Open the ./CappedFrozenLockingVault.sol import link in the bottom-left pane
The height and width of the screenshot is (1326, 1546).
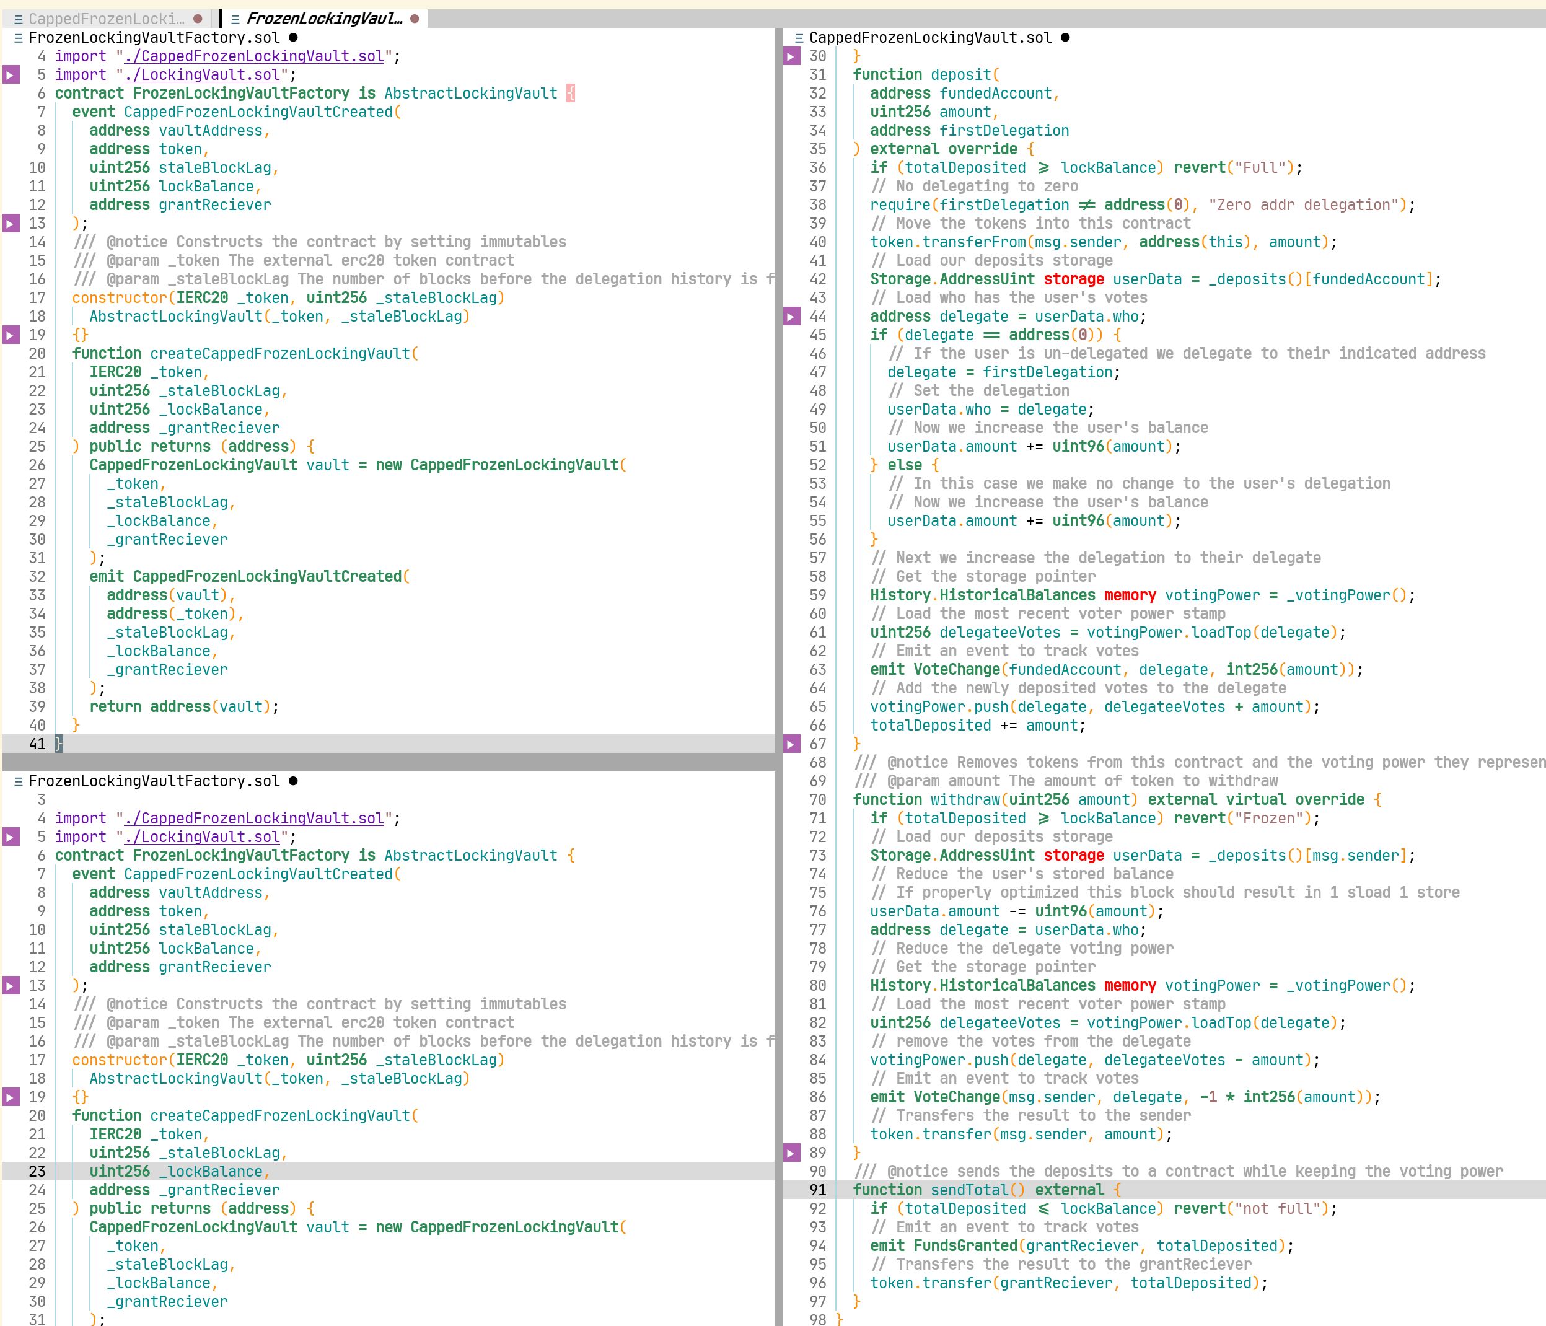coord(253,819)
